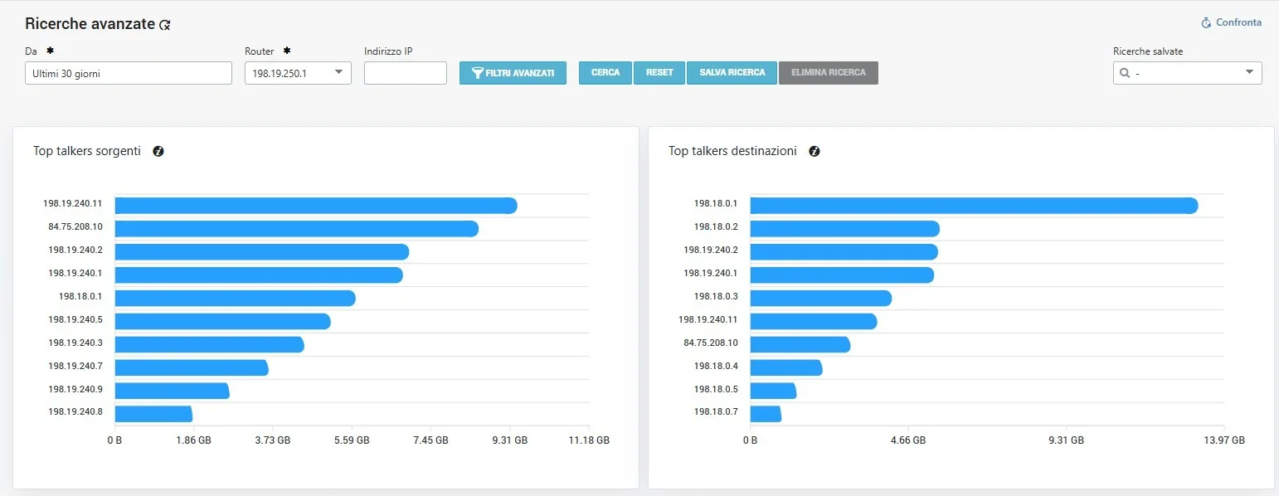Open the Ultimi 30 giorni date field

click(129, 73)
